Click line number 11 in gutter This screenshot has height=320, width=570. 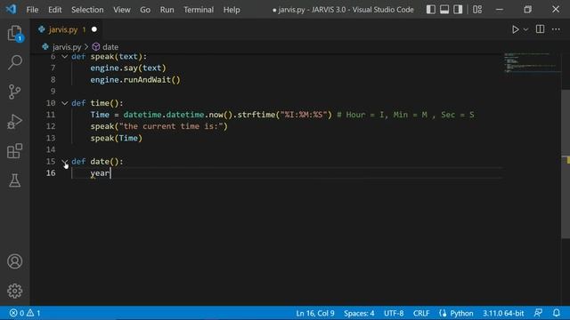tap(51, 115)
